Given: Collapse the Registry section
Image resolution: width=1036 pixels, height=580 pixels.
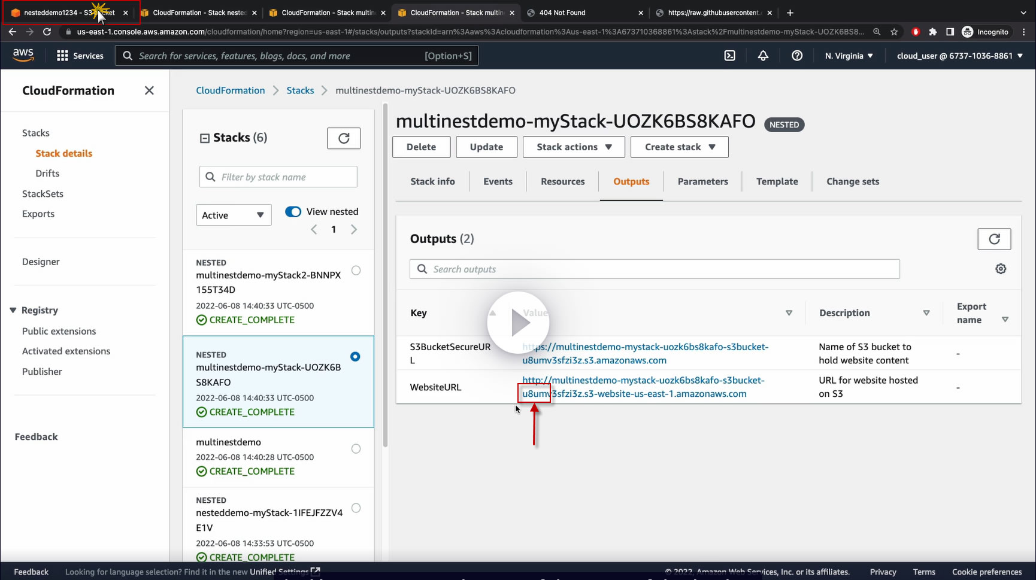Looking at the screenshot, I should (13, 310).
